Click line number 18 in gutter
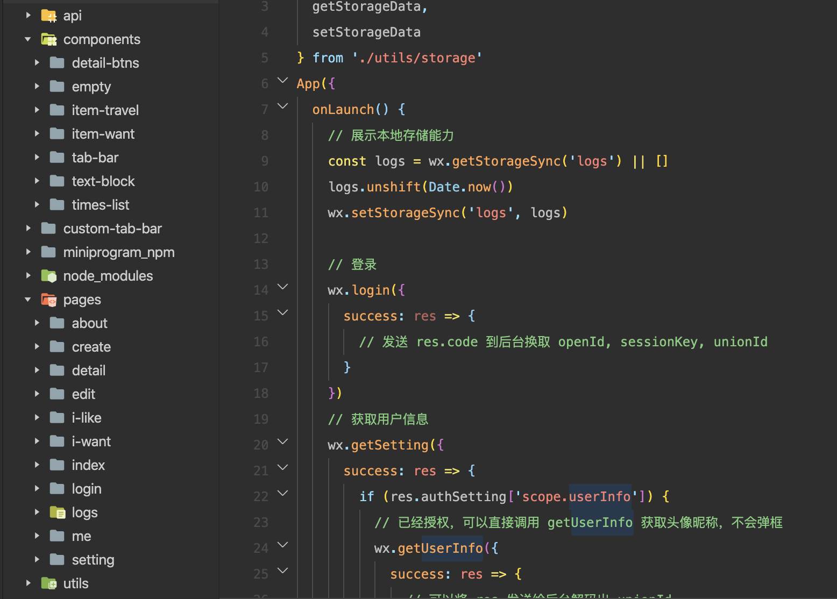837x599 pixels. [261, 393]
